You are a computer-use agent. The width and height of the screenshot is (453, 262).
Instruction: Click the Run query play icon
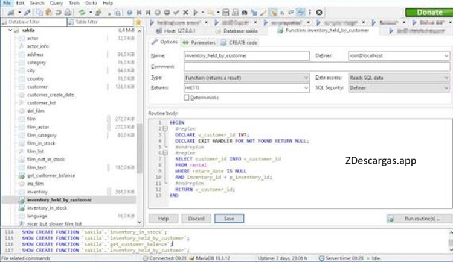coord(196,13)
